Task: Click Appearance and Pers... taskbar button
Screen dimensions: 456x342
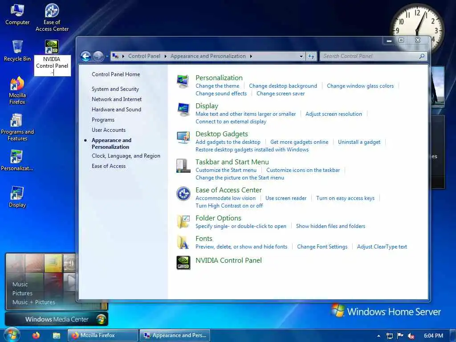Action: pyautogui.click(x=175, y=335)
